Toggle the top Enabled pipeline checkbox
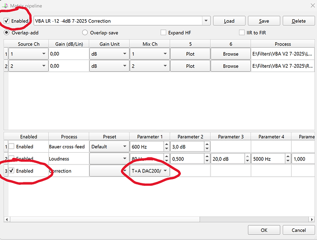 click(7, 21)
